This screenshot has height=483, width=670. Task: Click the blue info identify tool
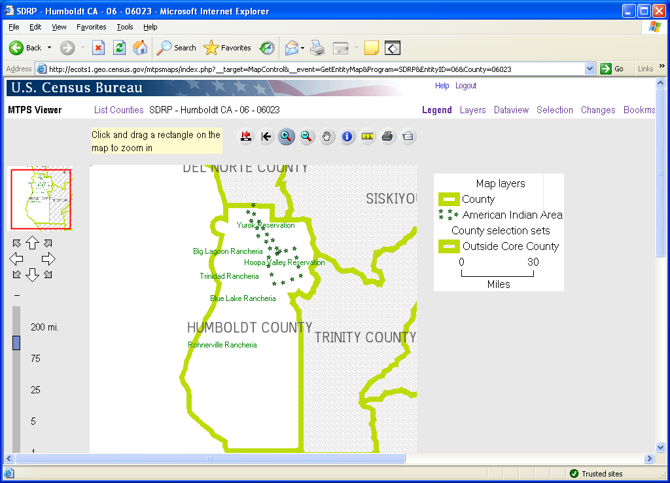click(347, 136)
